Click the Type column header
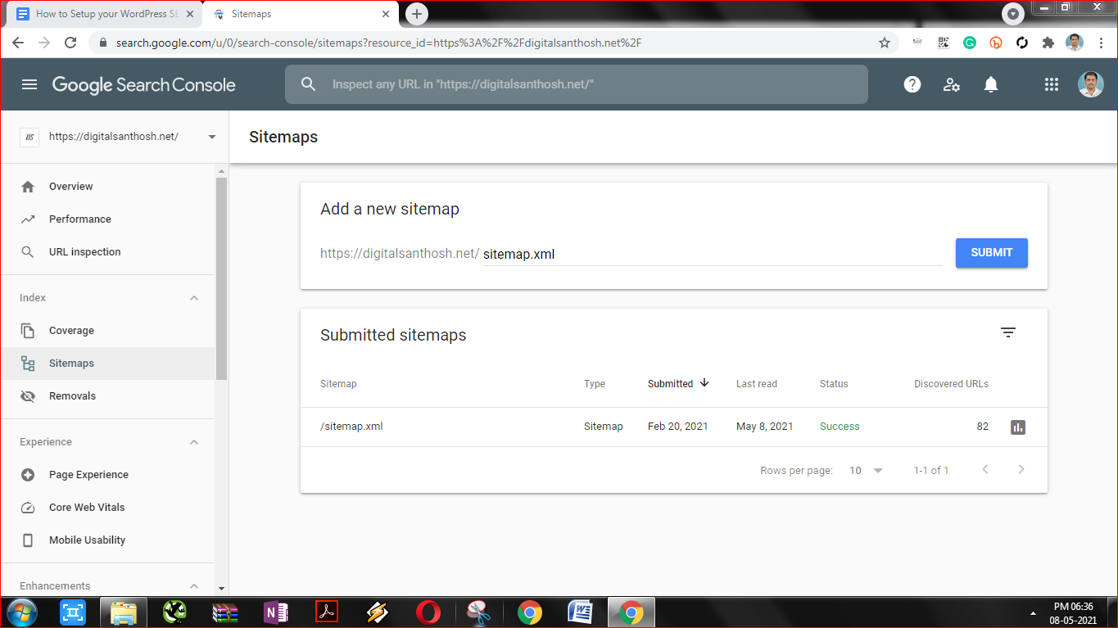 (595, 384)
